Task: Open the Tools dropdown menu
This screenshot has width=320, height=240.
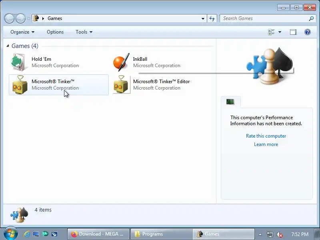Action: [x=84, y=32]
